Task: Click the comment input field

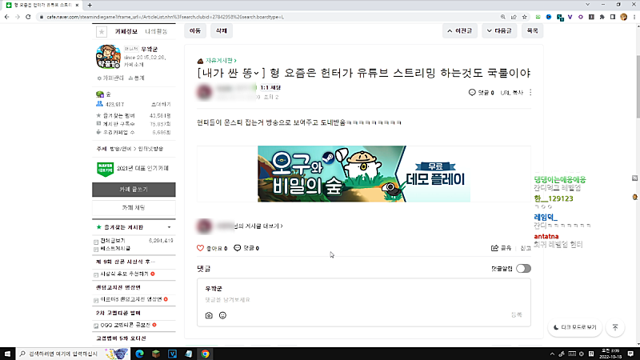Action: click(364, 299)
